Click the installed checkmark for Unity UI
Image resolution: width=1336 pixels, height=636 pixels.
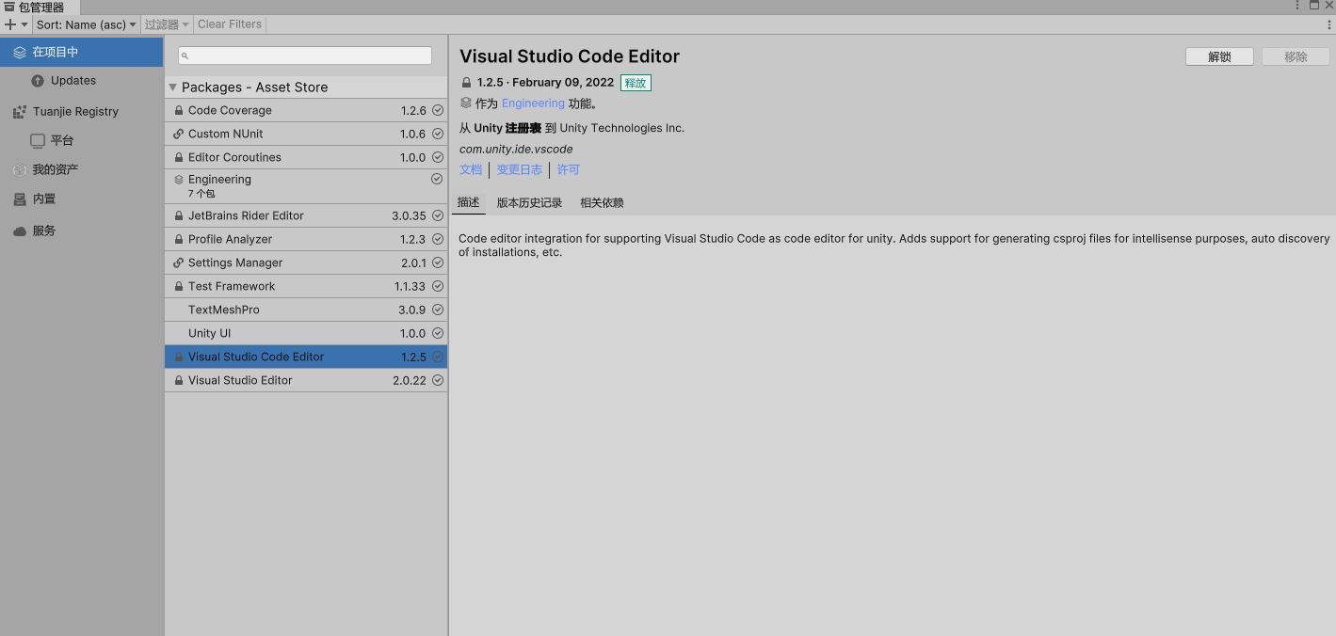pyautogui.click(x=437, y=333)
